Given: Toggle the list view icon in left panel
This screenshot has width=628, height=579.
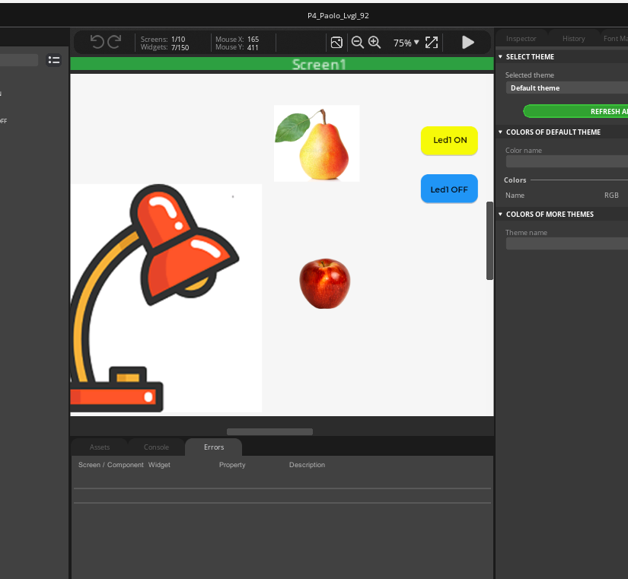Looking at the screenshot, I should pyautogui.click(x=53, y=60).
